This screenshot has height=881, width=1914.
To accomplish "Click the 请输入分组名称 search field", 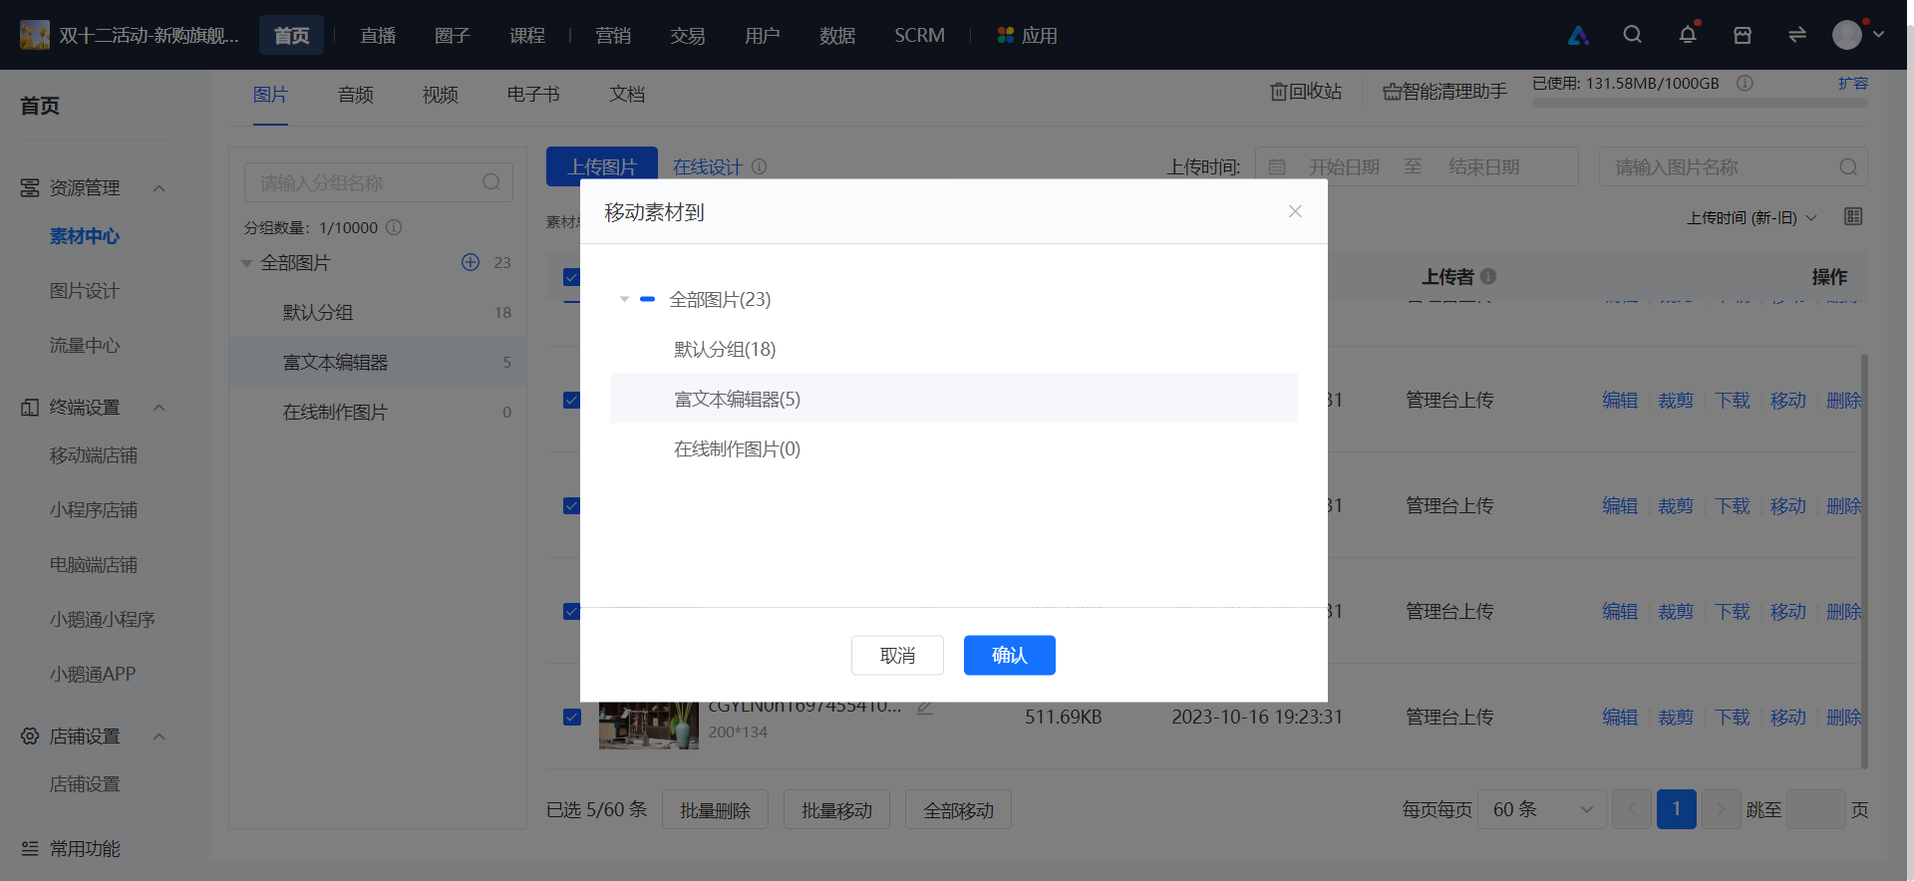I will [379, 182].
